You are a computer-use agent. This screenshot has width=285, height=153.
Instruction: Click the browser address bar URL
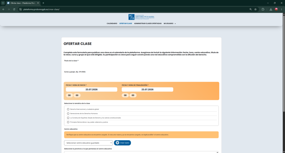(41, 9)
